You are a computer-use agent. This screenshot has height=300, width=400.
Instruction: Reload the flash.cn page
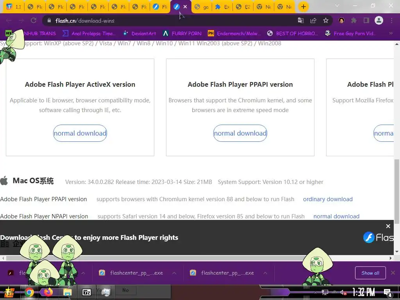pyautogui.click(x=34, y=21)
